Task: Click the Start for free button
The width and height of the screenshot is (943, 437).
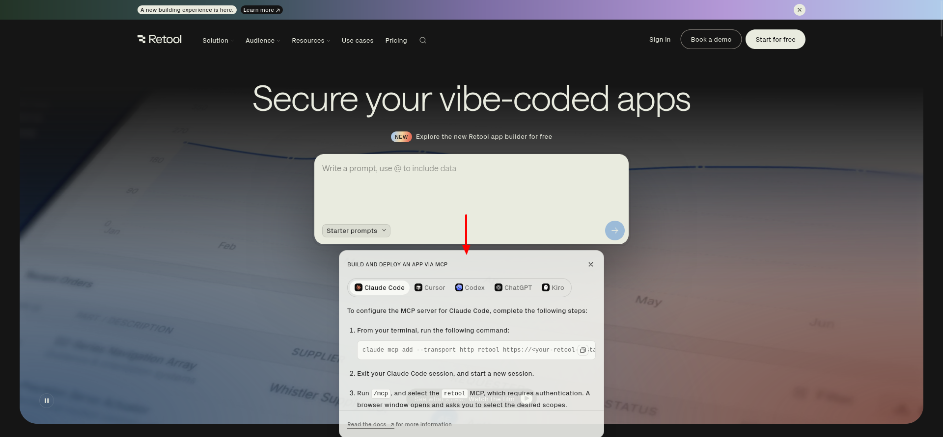Action: (x=776, y=39)
